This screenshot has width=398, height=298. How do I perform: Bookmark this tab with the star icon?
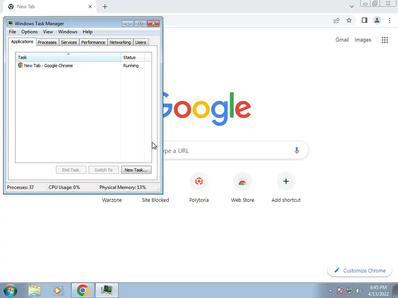[349, 20]
